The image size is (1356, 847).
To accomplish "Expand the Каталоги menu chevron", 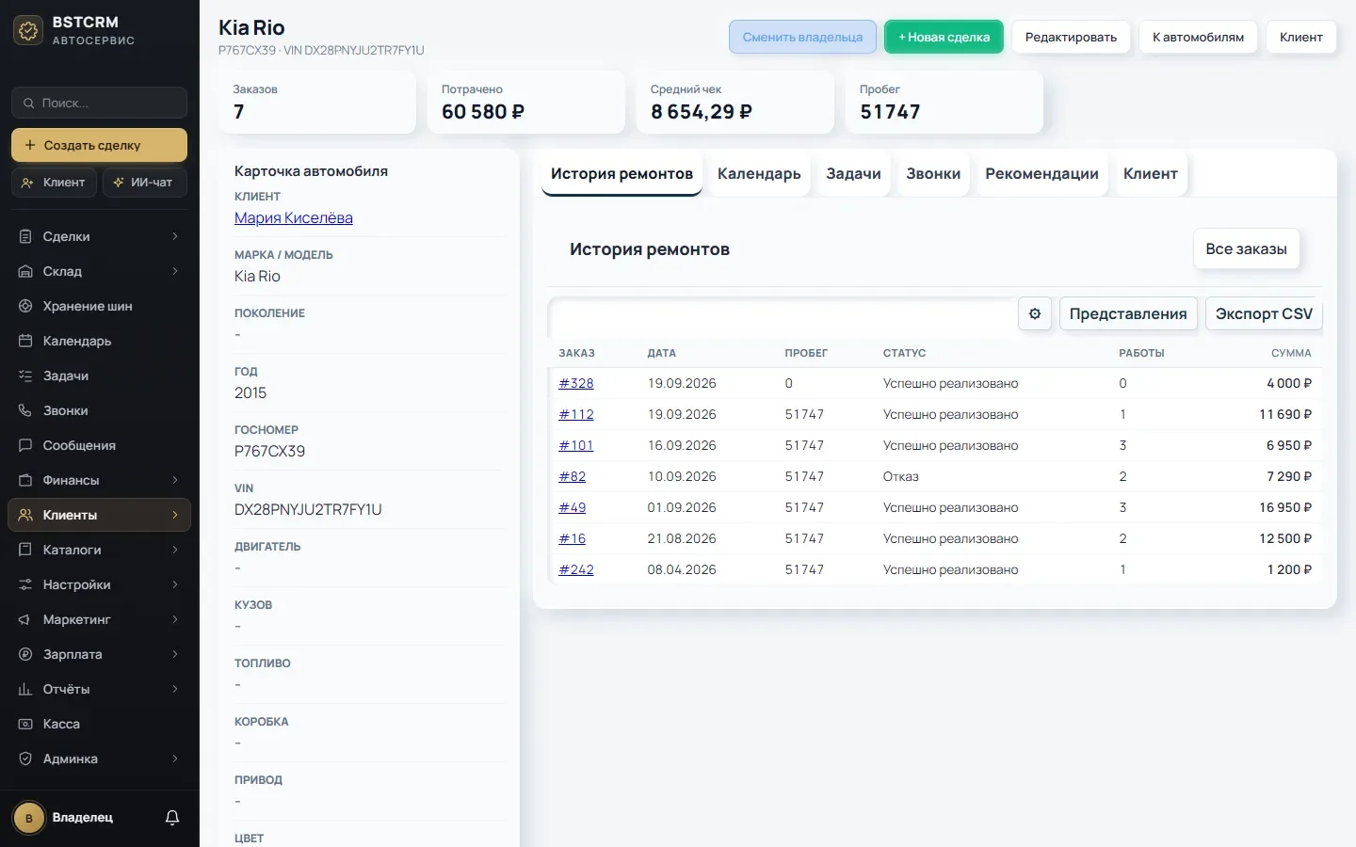I will pos(175,550).
